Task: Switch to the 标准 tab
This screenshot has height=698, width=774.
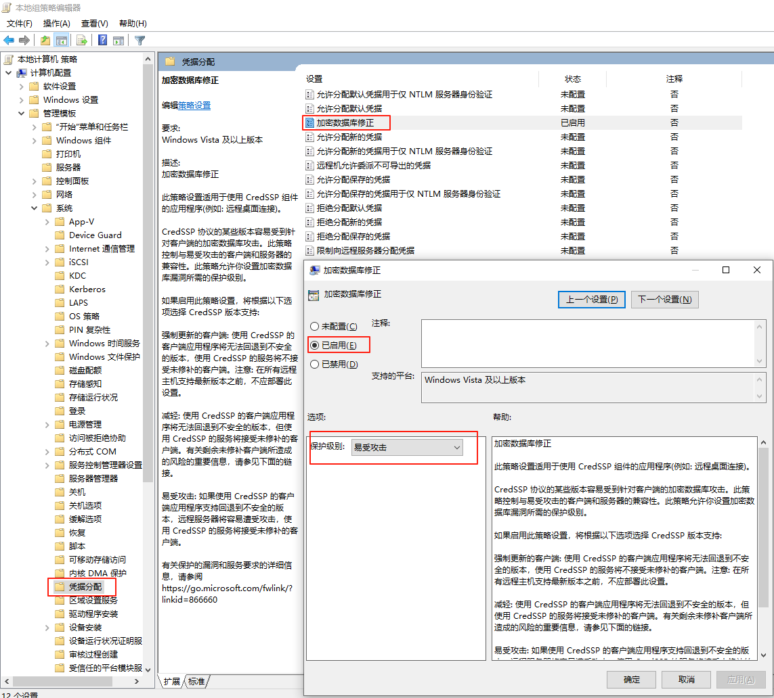Action: click(196, 681)
